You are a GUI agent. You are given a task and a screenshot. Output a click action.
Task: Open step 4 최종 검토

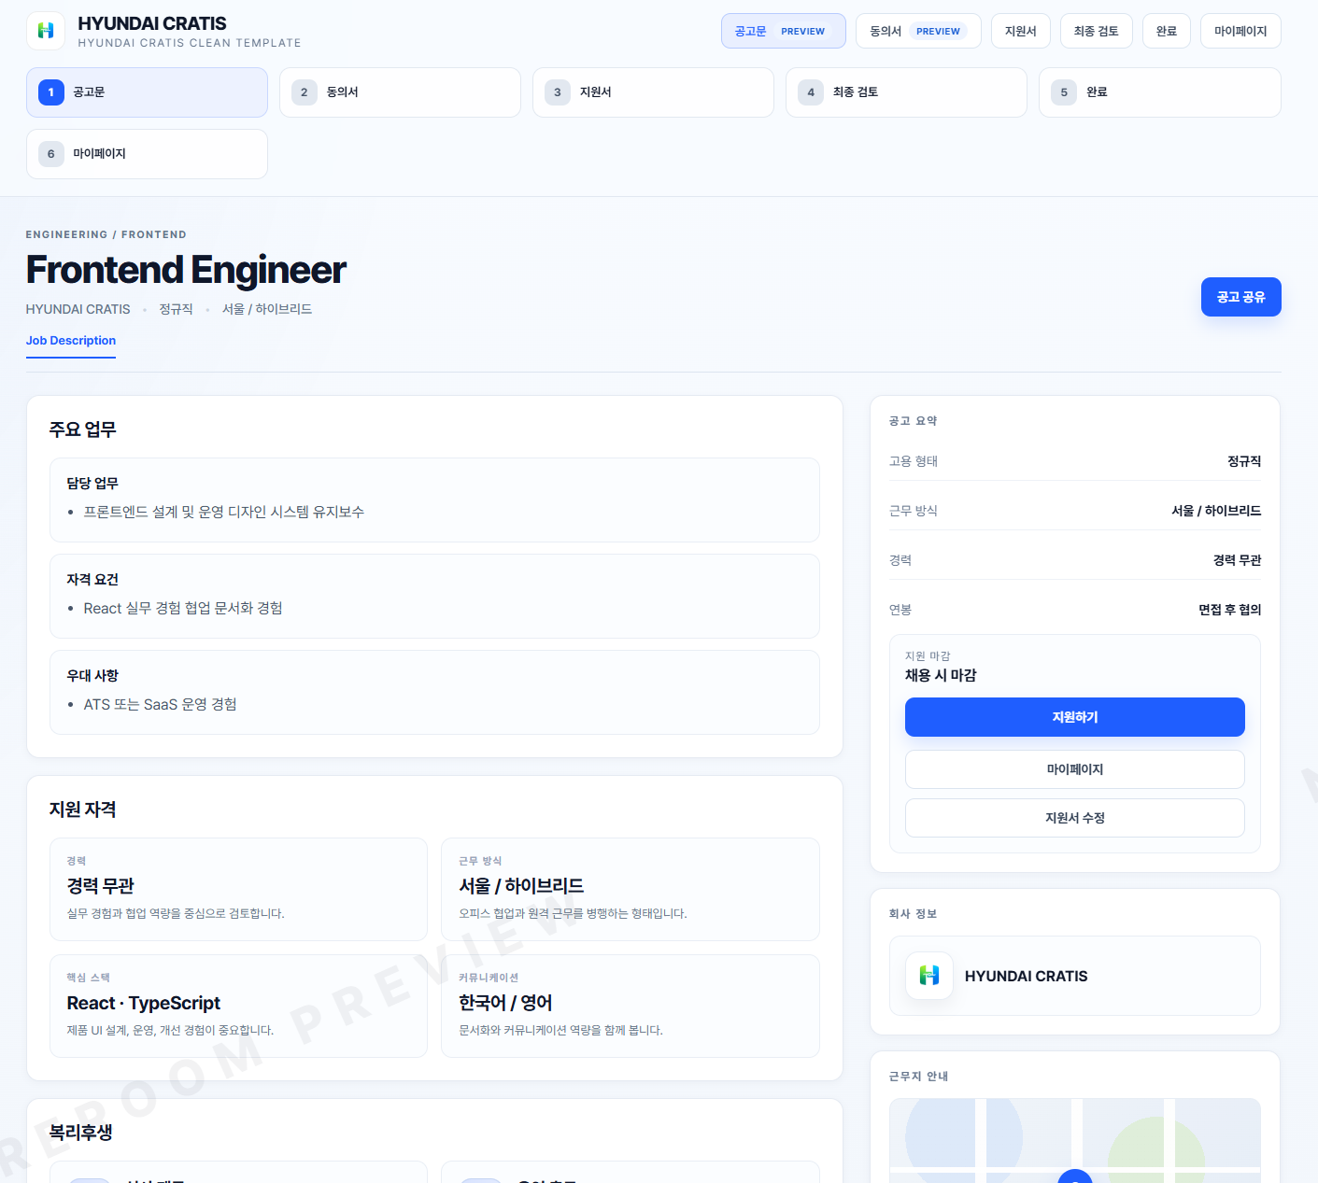(906, 92)
